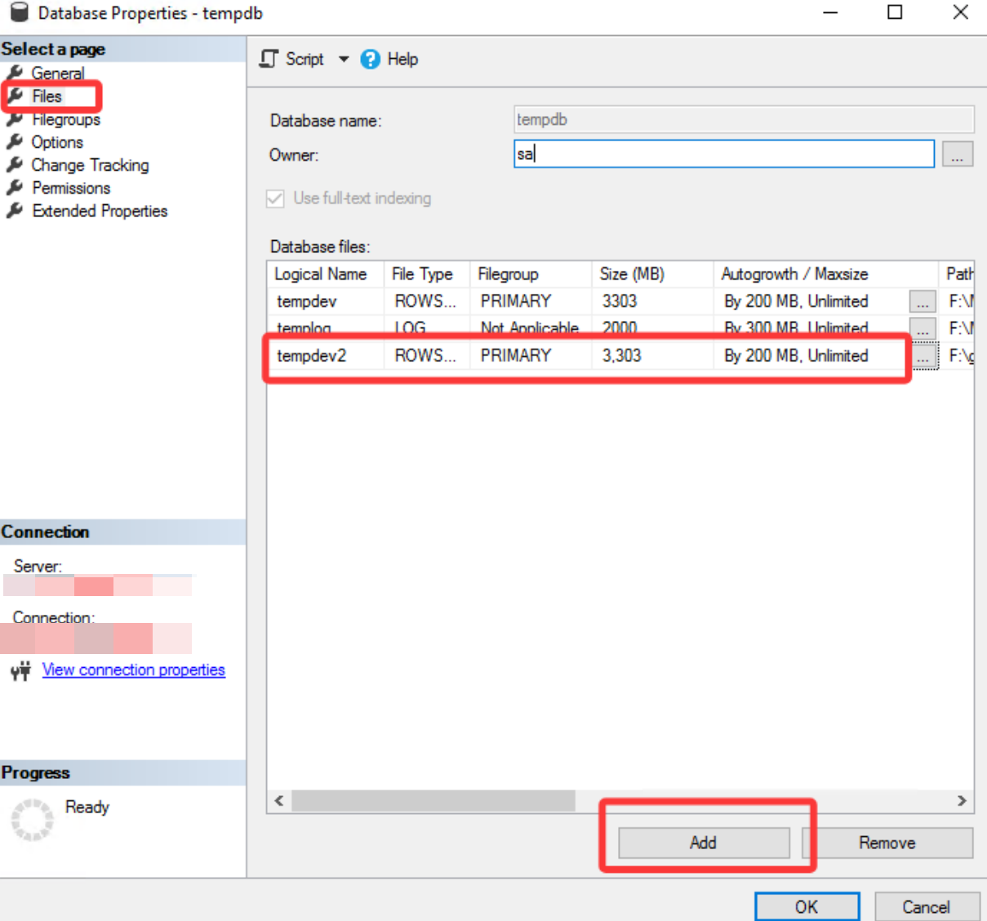Click the Size (MB) column header
This screenshot has height=921, width=987.
652,274
